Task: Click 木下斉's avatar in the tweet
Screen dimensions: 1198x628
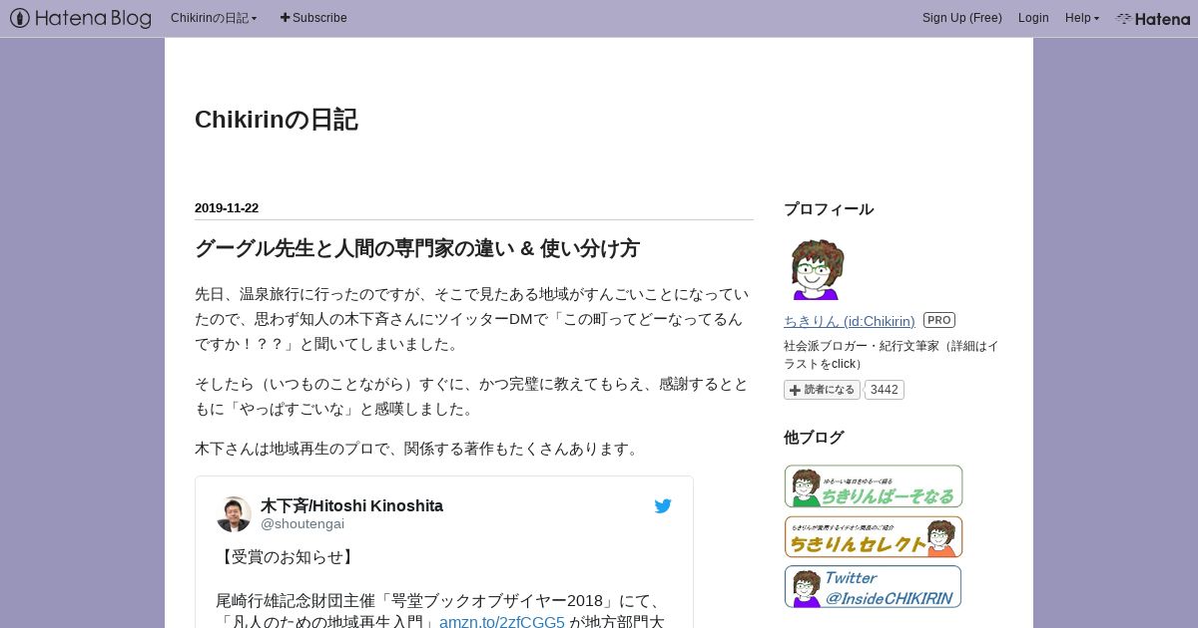Action: (x=234, y=514)
